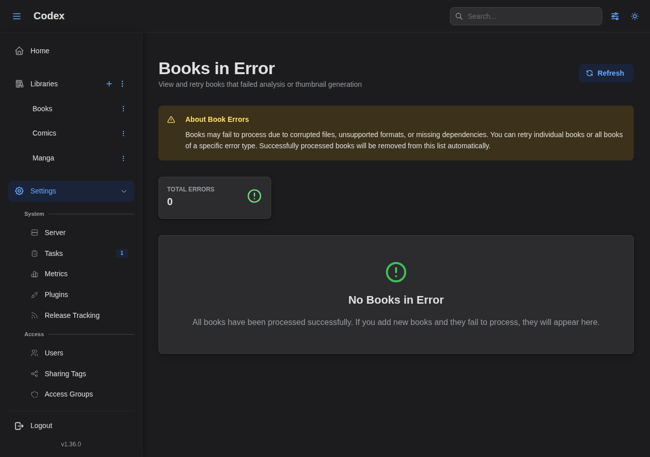Click the Refresh button
The width and height of the screenshot is (650, 457).
click(606, 73)
